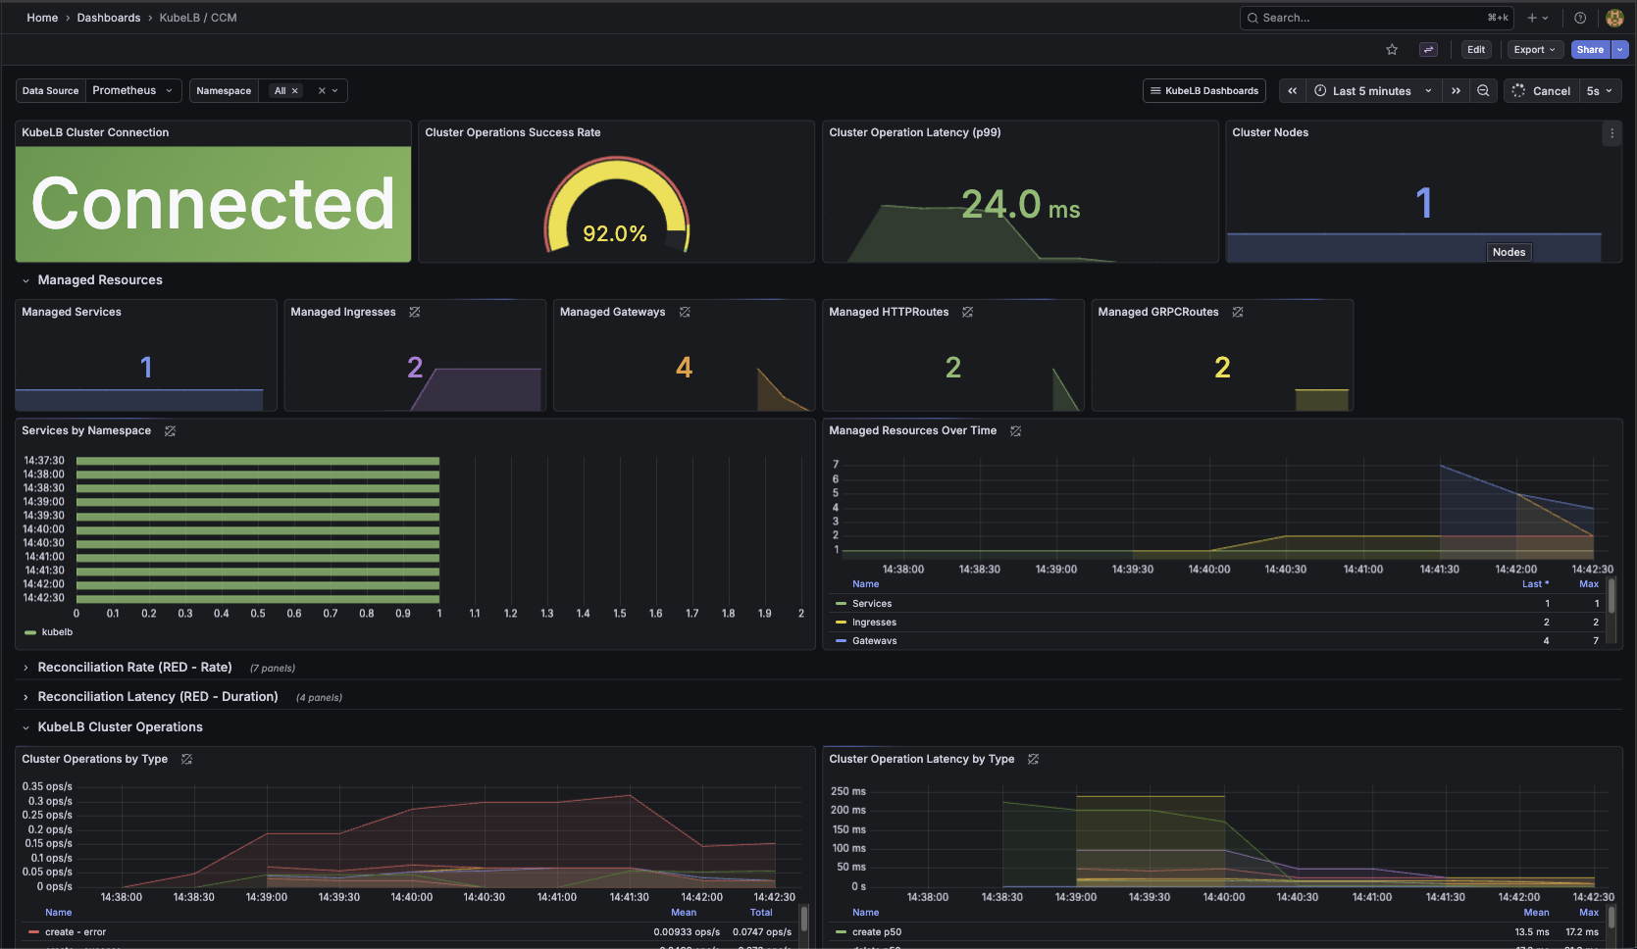Image resolution: width=1637 pixels, height=949 pixels.
Task: Open the Cluster Nodes panel kebab menu
Action: point(1611,133)
